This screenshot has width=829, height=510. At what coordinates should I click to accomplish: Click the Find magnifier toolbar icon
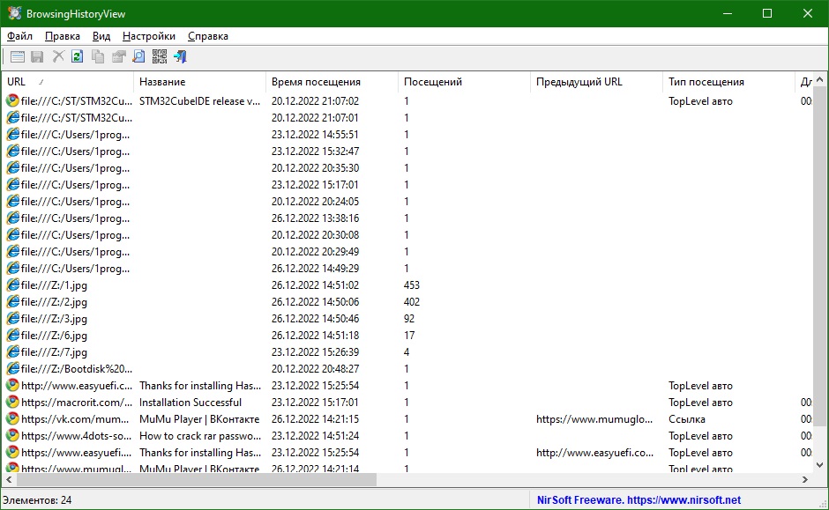tap(138, 56)
